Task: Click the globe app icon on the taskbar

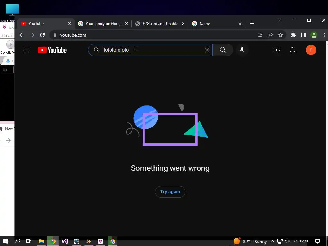Action: [x=77, y=241]
